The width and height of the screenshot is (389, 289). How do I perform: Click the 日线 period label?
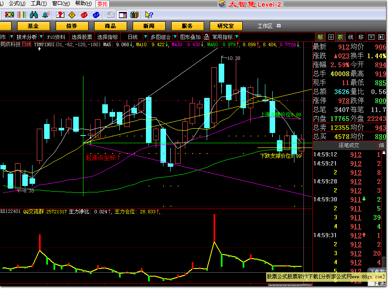[x=133, y=37]
